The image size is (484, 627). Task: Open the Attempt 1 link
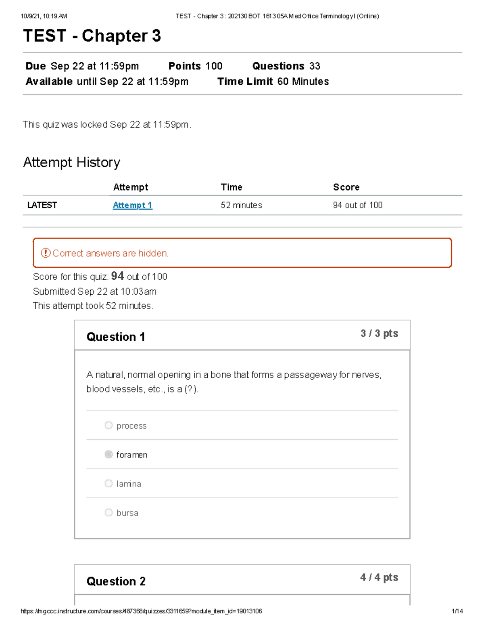click(132, 205)
